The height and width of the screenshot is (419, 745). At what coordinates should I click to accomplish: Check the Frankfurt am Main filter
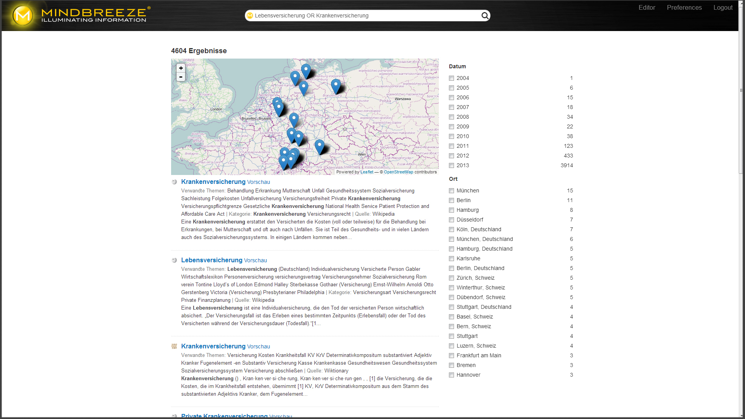[451, 356]
